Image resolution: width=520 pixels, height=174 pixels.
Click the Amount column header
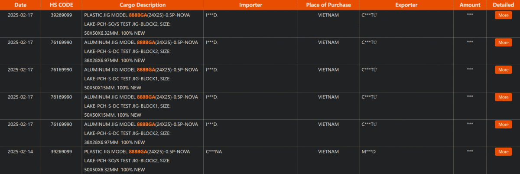click(x=470, y=5)
